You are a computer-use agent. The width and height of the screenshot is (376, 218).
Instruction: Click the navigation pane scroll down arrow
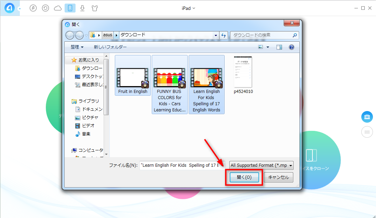click(x=106, y=154)
